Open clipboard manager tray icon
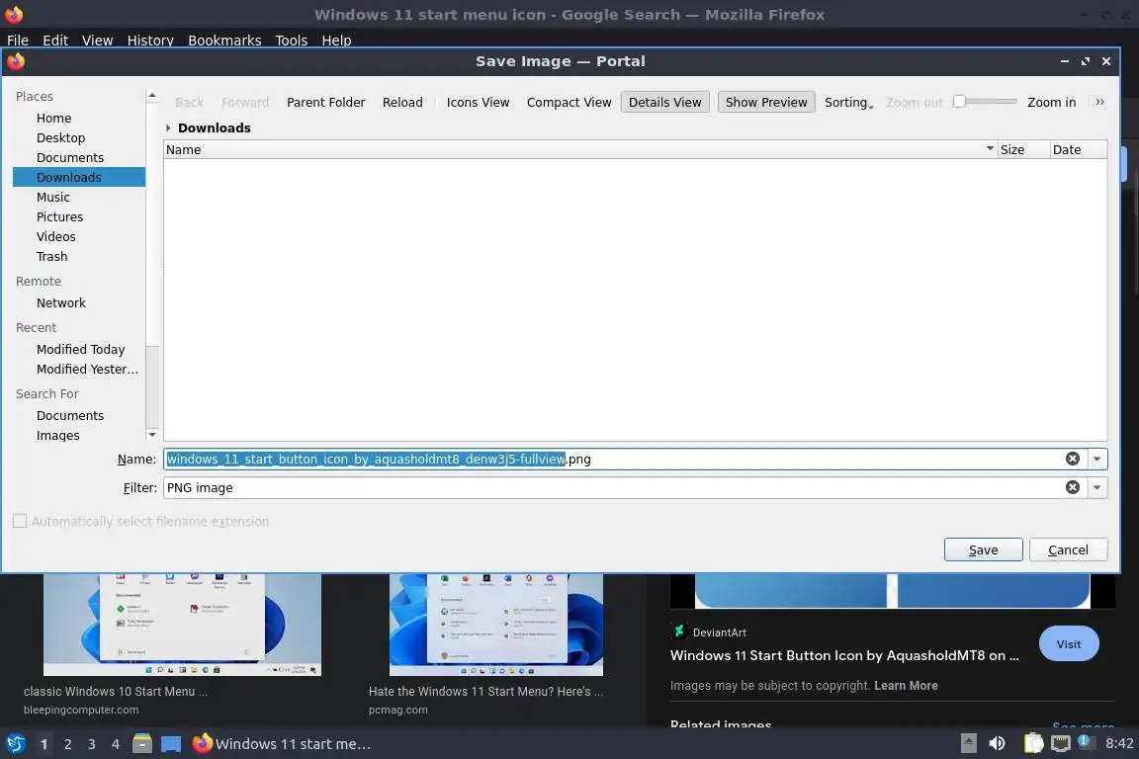 point(1033,743)
